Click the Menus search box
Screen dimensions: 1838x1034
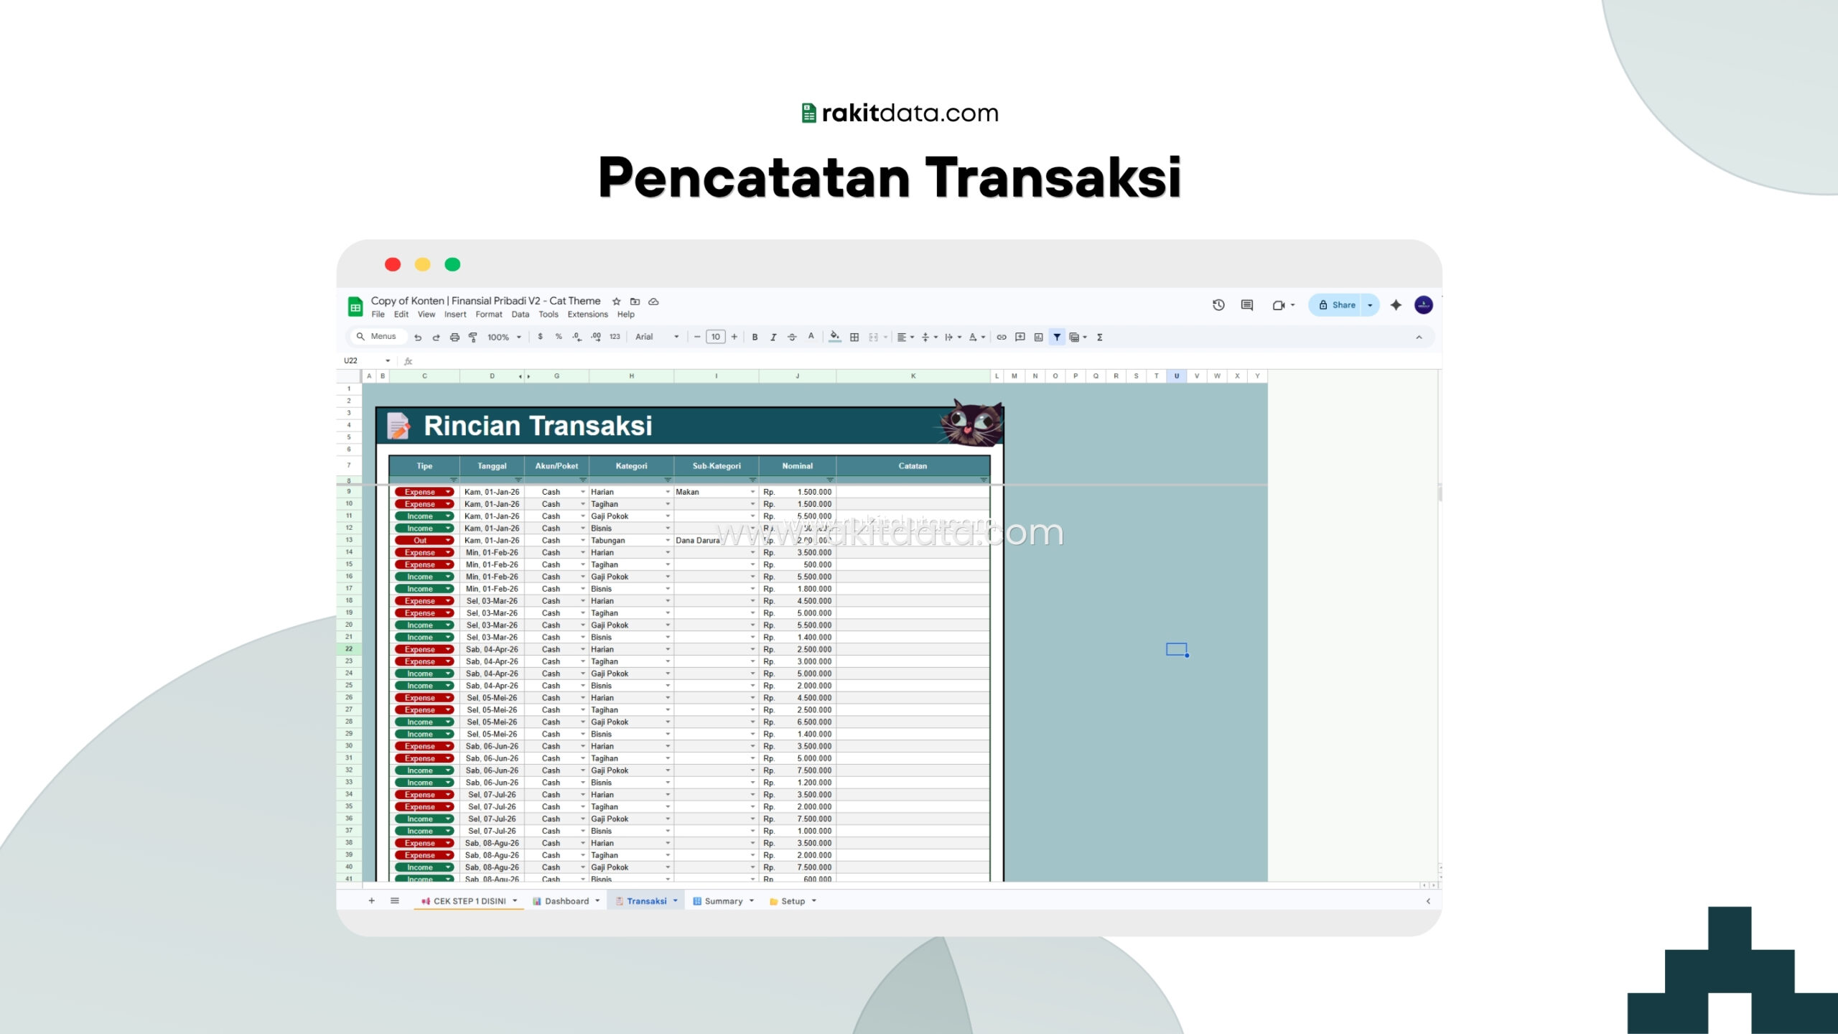[379, 337]
